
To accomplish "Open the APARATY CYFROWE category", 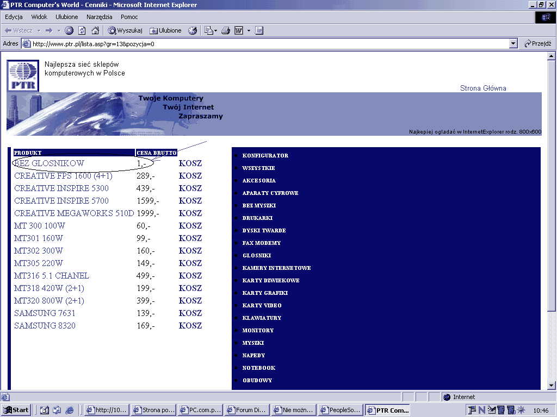I will [x=270, y=193].
